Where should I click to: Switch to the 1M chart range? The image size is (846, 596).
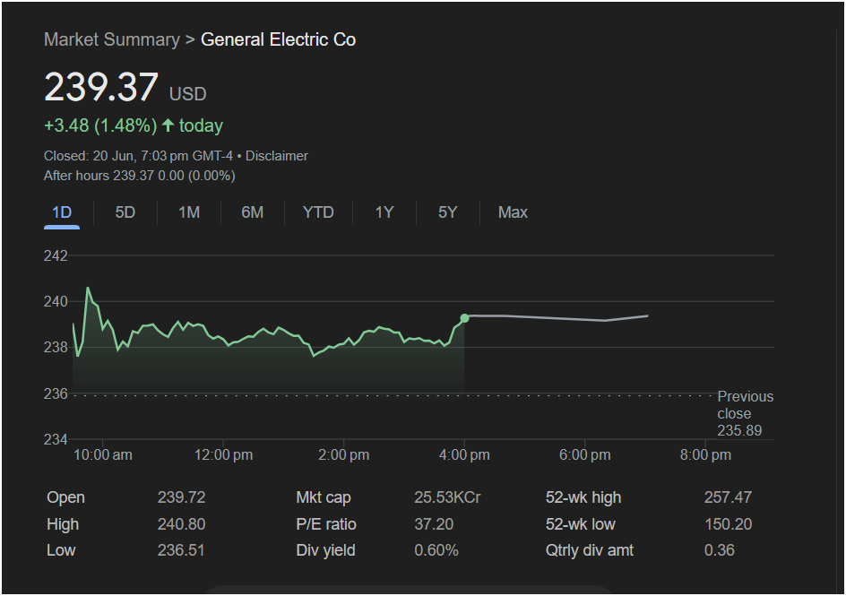(x=189, y=212)
